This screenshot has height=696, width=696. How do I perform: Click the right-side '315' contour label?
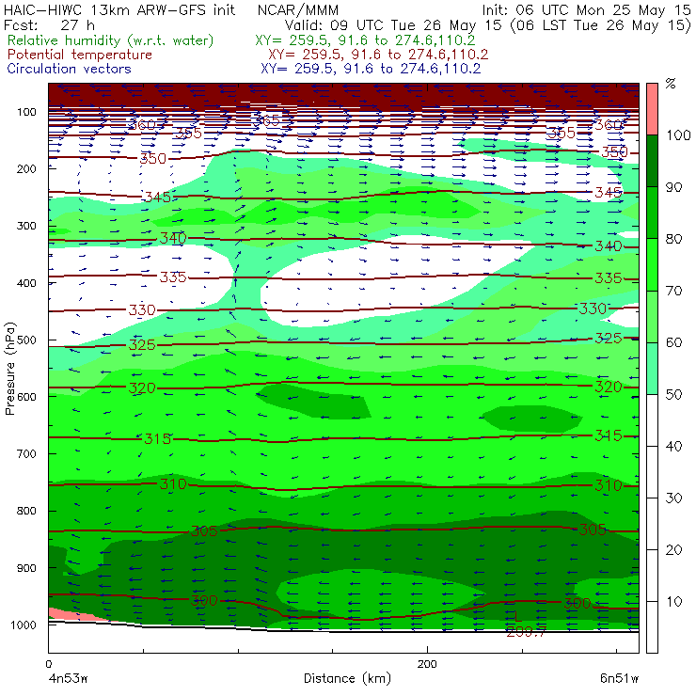tap(609, 435)
